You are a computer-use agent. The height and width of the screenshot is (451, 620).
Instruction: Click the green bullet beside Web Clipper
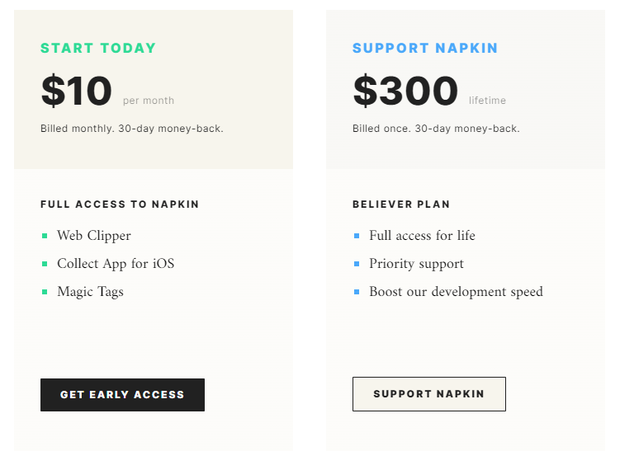pyautogui.click(x=45, y=236)
